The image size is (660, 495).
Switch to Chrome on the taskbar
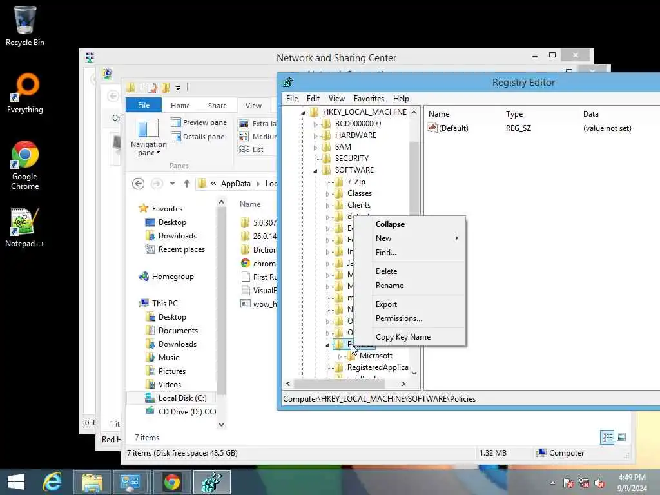tap(171, 482)
